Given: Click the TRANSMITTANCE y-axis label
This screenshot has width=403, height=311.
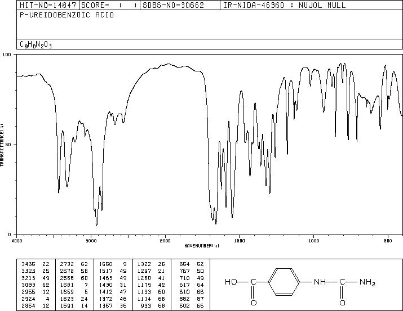Looking at the screenshot, I should pyautogui.click(x=2, y=145).
